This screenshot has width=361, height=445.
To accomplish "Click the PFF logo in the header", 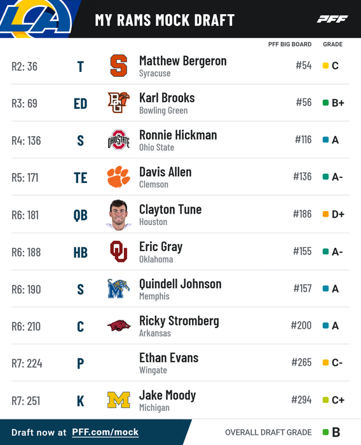I will 332,19.
